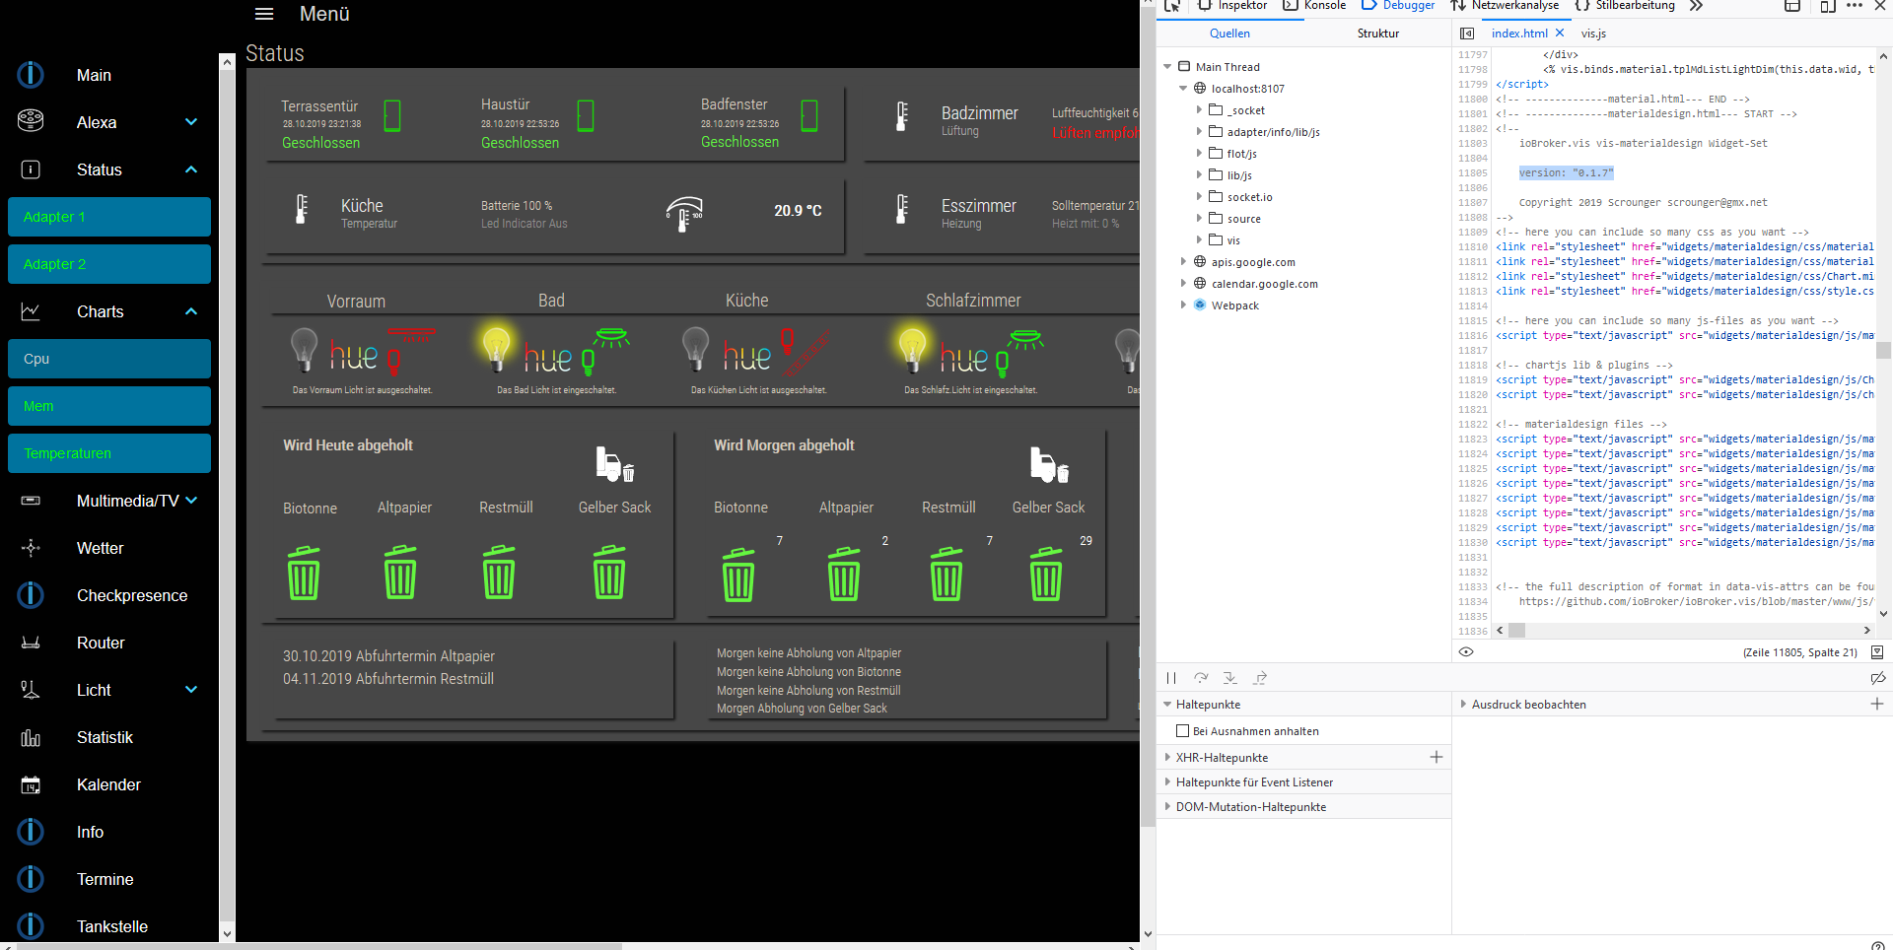The height and width of the screenshot is (950, 1893).
Task: Switch to the Inspektor devtools tab
Action: point(1231,6)
